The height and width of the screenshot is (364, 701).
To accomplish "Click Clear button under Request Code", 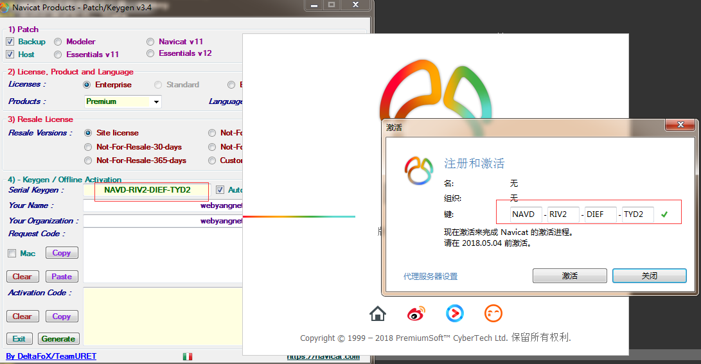I will (x=22, y=277).
